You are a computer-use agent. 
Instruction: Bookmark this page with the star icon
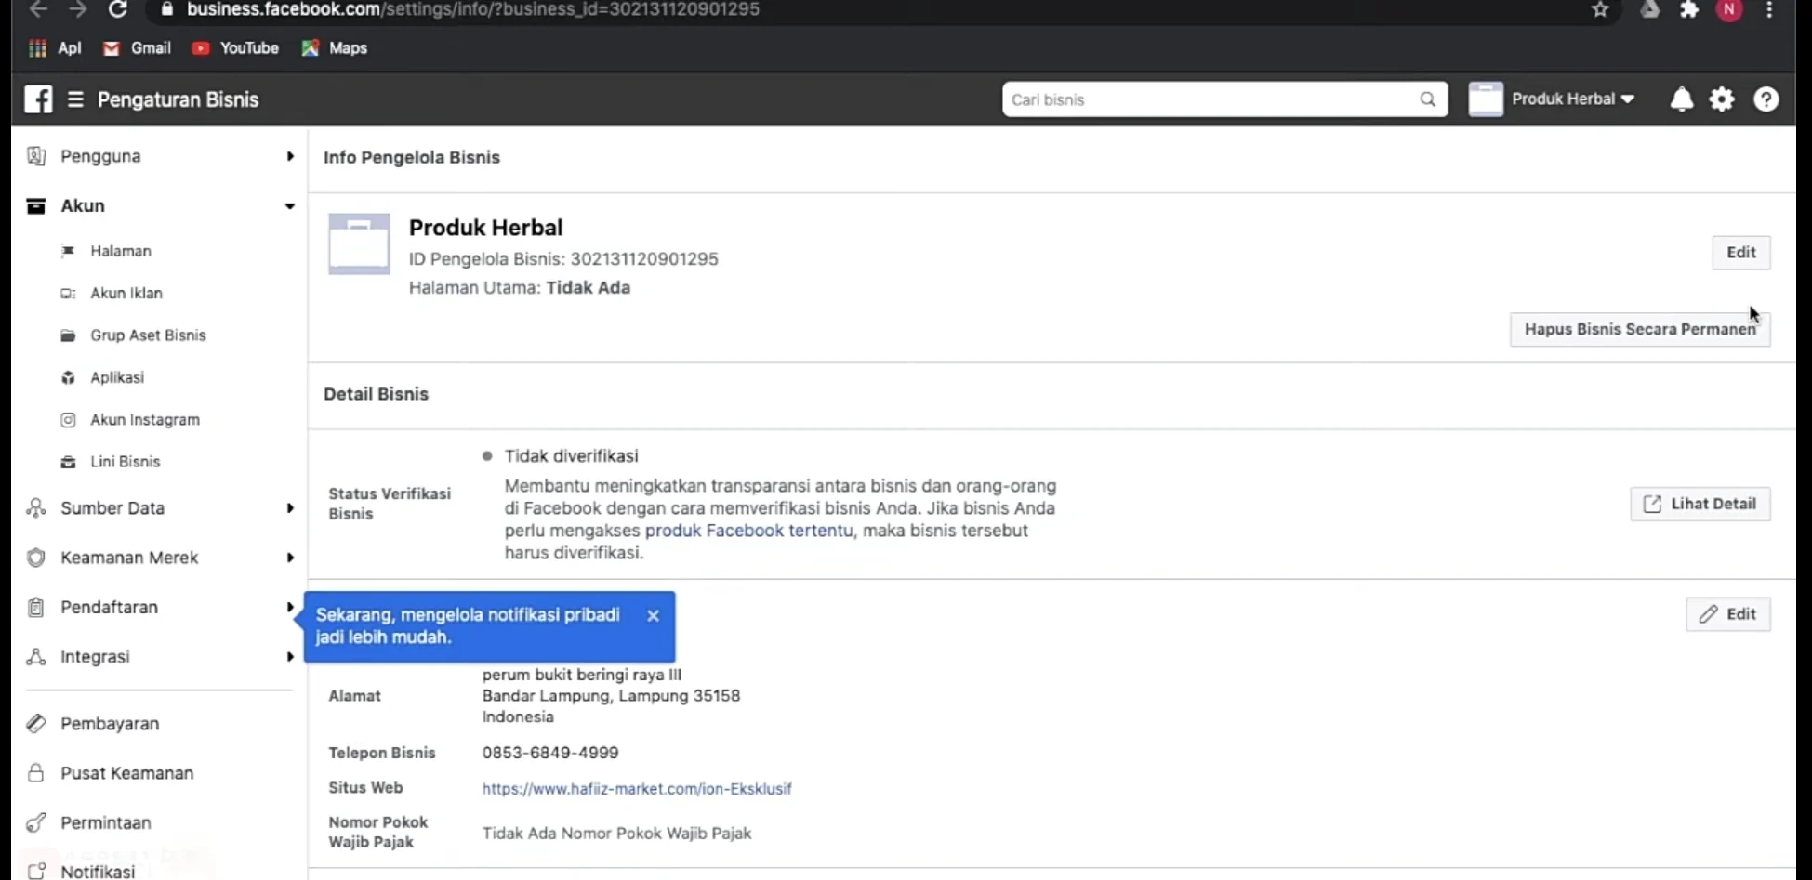click(x=1600, y=9)
